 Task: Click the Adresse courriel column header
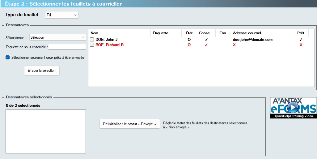(261, 33)
